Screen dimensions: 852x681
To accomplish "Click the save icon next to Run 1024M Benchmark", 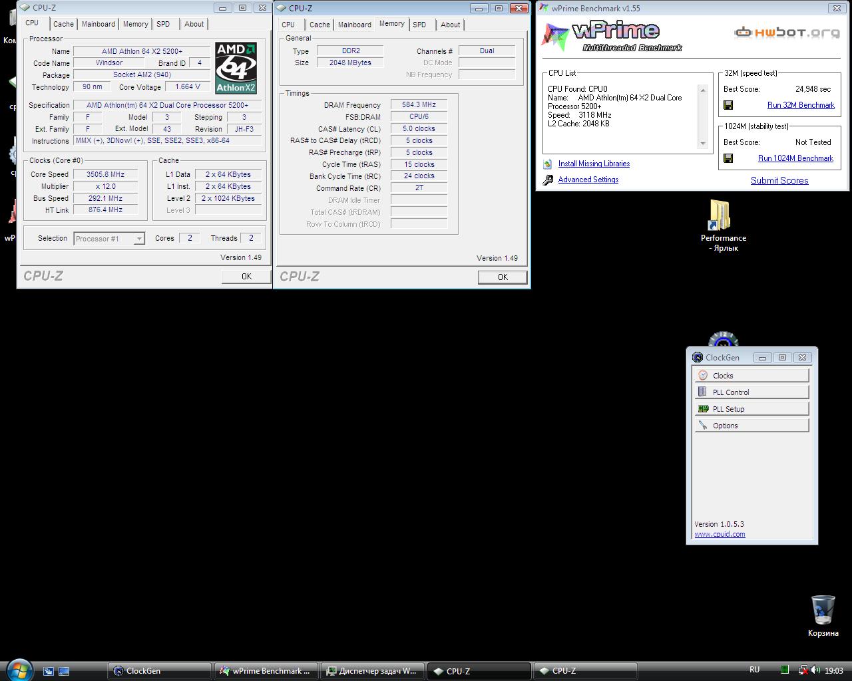I will pyautogui.click(x=728, y=158).
